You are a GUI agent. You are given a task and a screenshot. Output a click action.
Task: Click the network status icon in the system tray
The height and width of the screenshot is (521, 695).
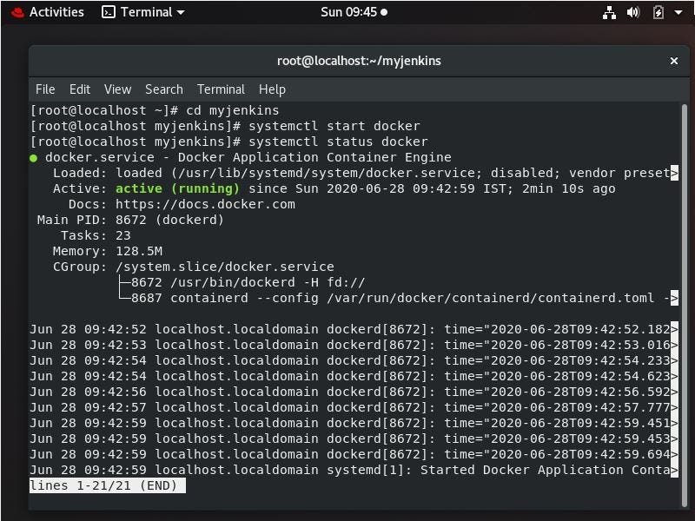click(610, 12)
